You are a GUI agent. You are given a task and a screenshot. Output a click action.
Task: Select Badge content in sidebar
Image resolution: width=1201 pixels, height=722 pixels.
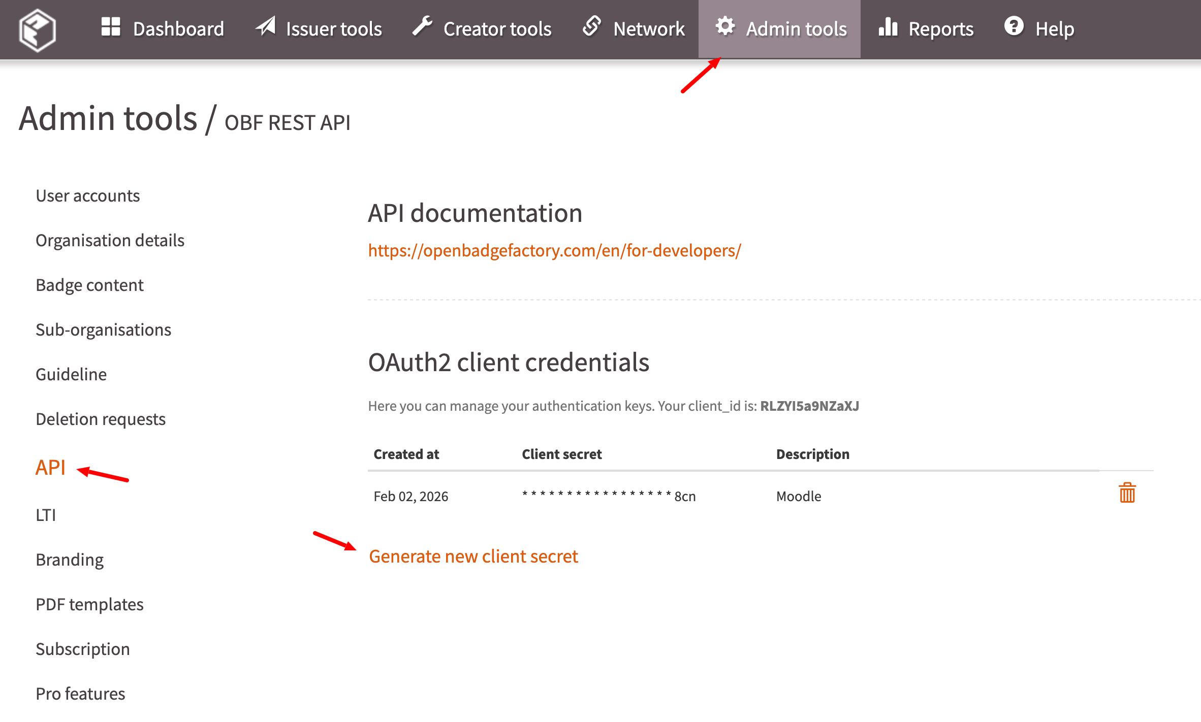(89, 285)
